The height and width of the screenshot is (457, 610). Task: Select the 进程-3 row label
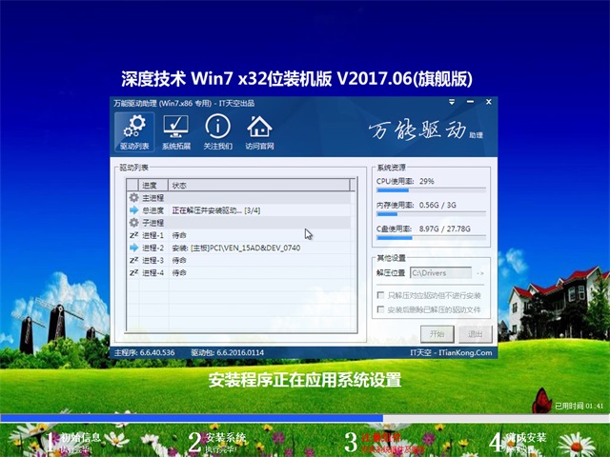click(152, 260)
